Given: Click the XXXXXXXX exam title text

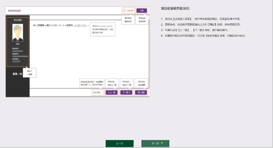Looking at the screenshot, I should pos(14,11).
